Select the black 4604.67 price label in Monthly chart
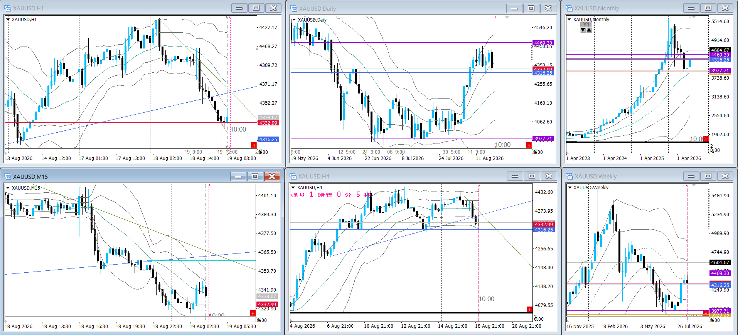This screenshot has width=738, height=335. [x=720, y=50]
